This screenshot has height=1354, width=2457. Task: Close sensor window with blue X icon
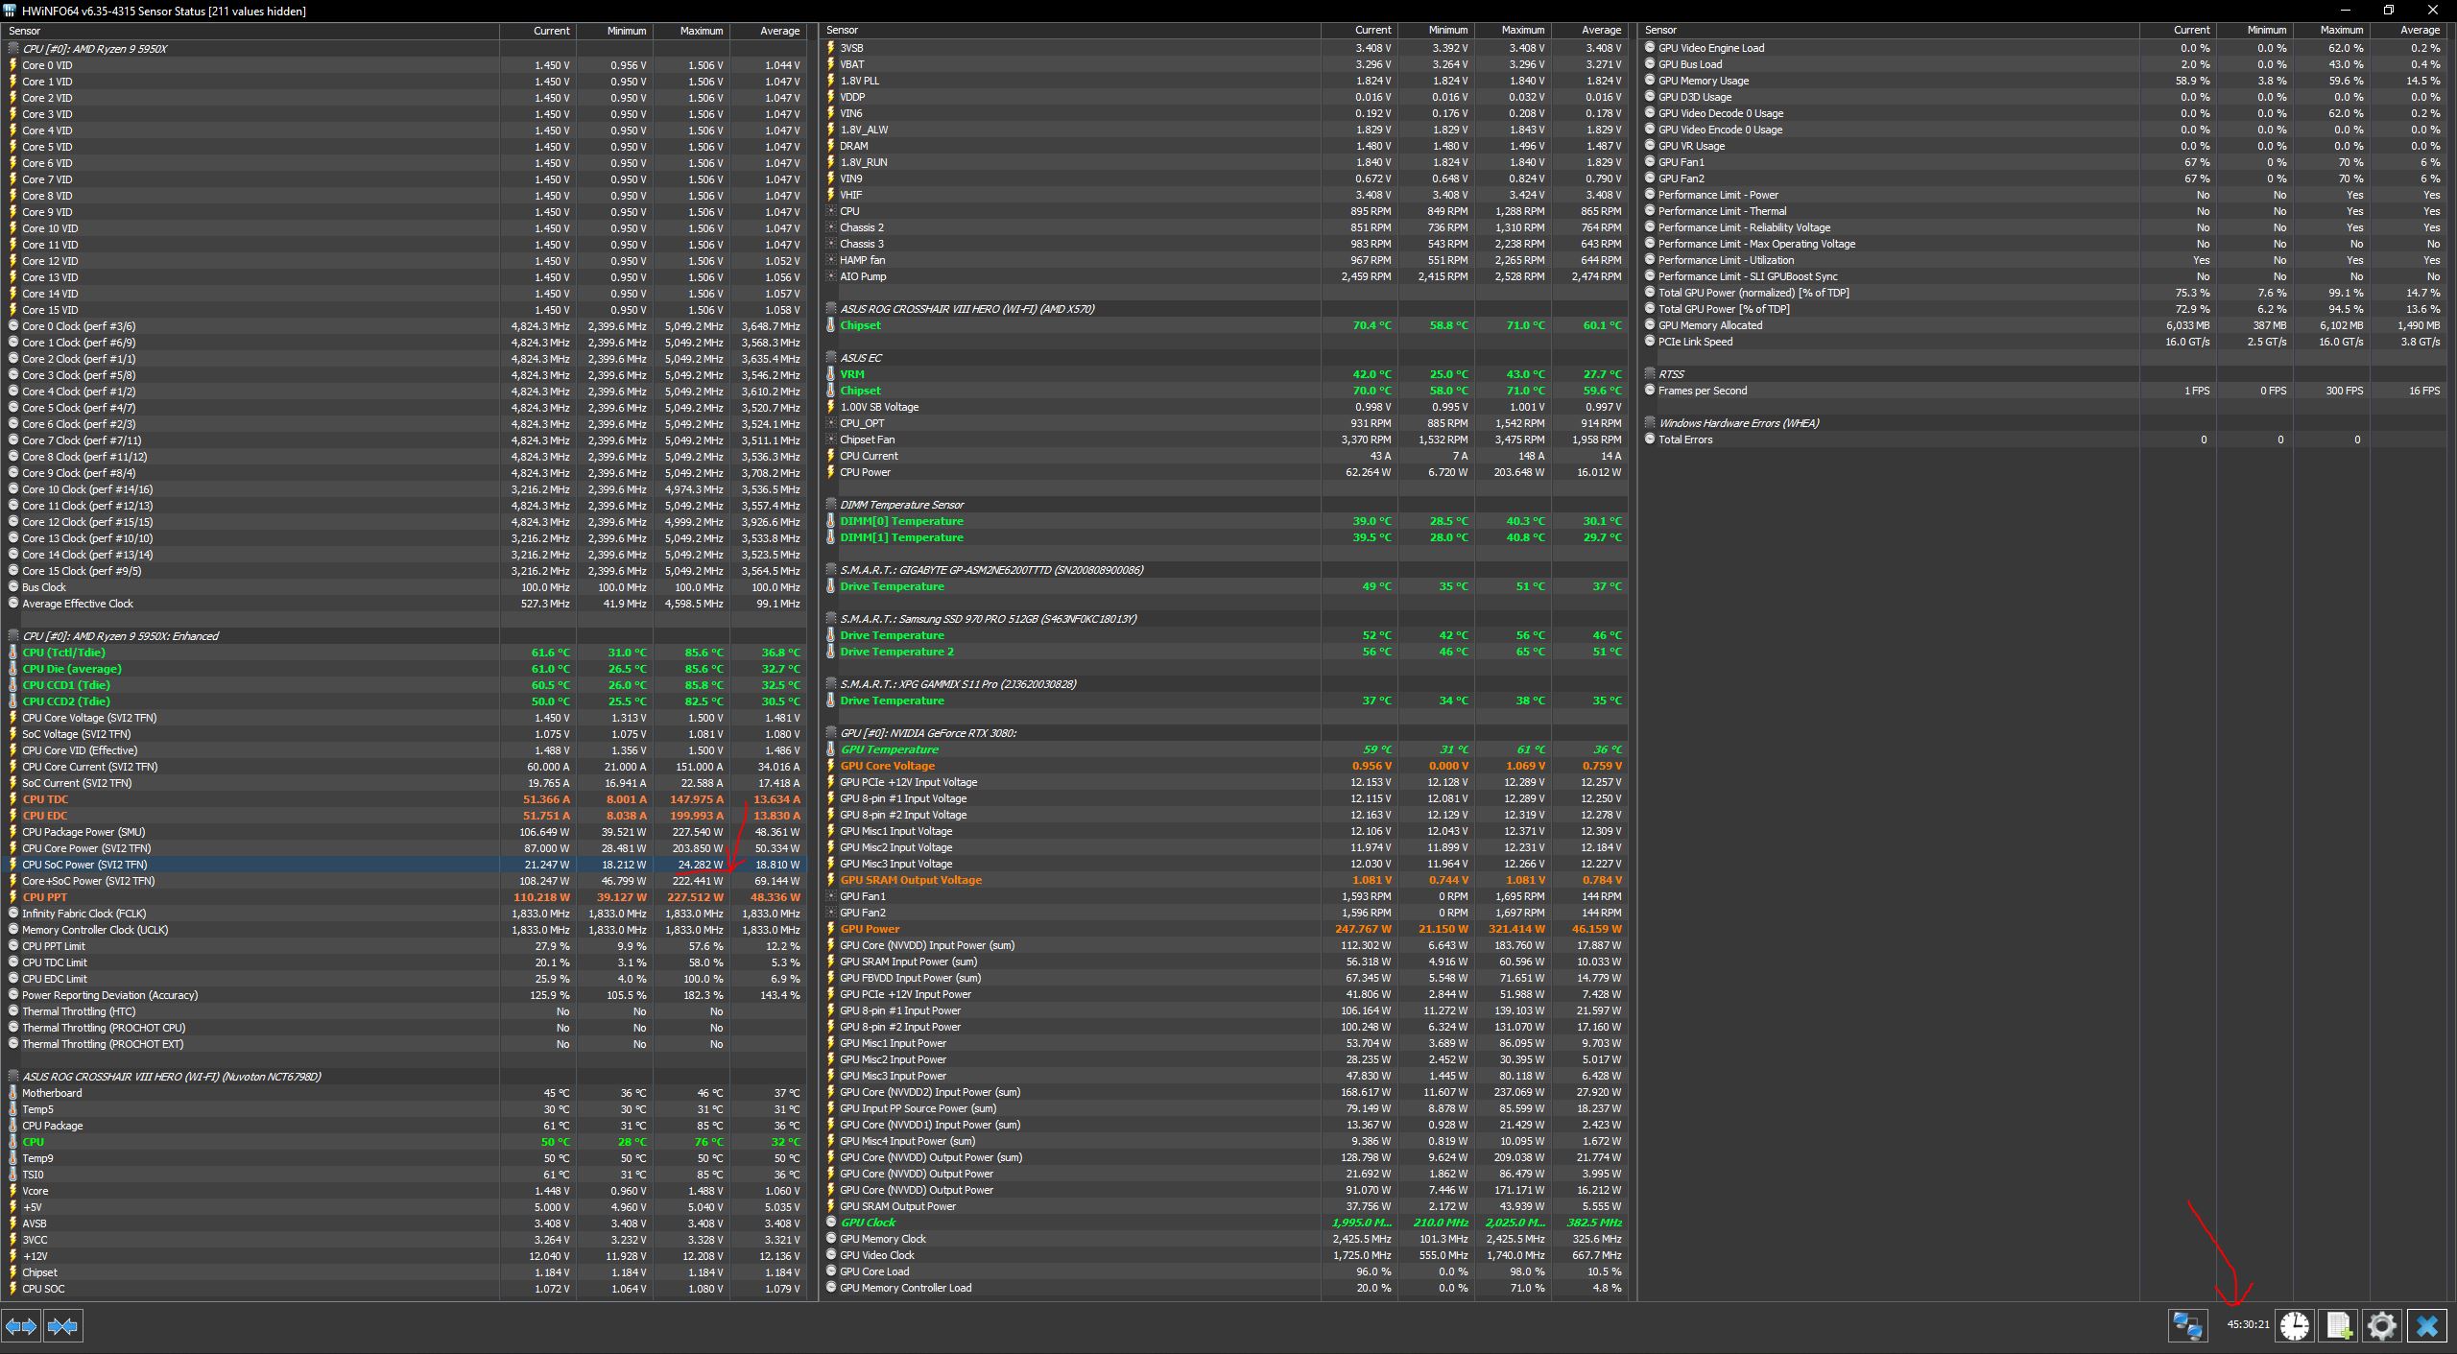[2427, 1325]
